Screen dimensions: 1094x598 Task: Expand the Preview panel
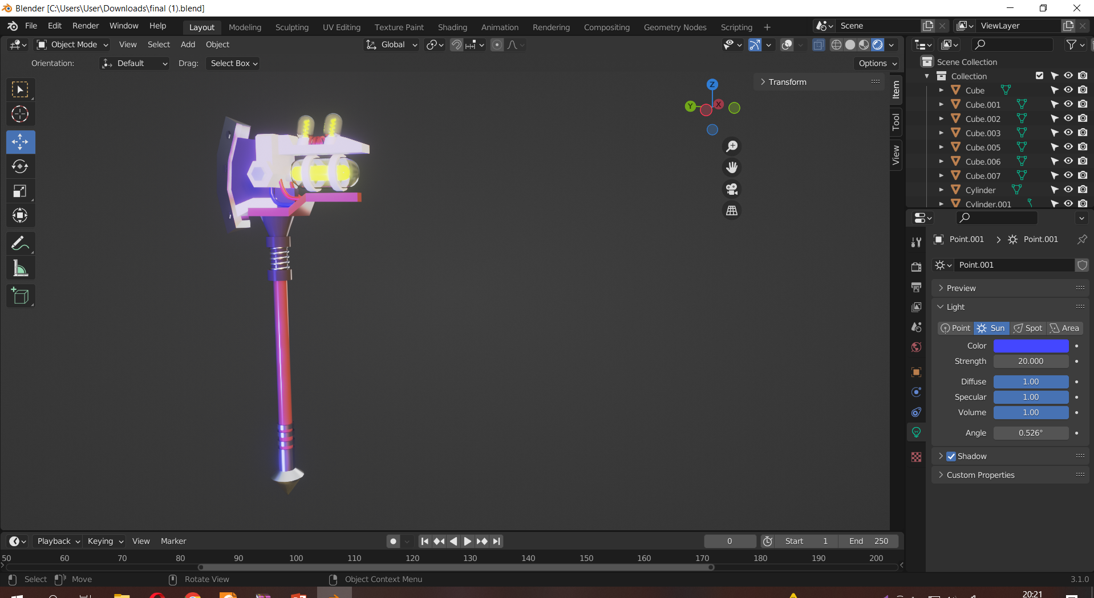coord(1010,288)
